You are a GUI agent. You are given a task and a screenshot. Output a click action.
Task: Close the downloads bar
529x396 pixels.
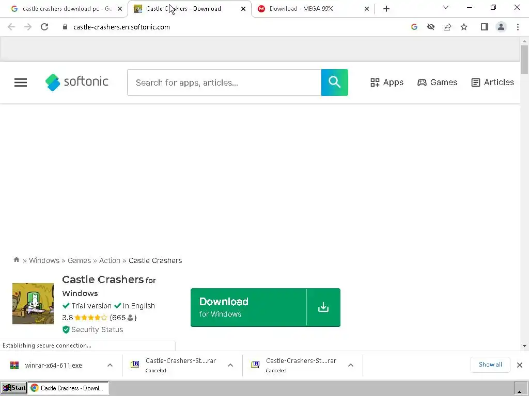click(x=520, y=365)
